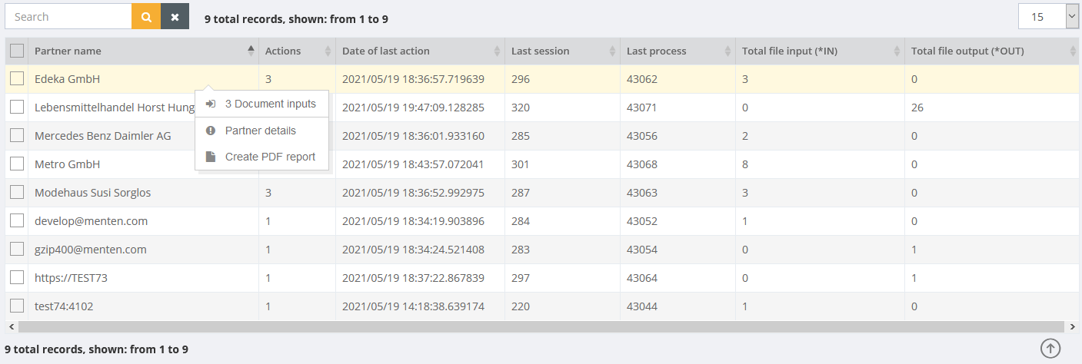
Task: Choose 3 Document inputs from context menu
Action: [270, 104]
